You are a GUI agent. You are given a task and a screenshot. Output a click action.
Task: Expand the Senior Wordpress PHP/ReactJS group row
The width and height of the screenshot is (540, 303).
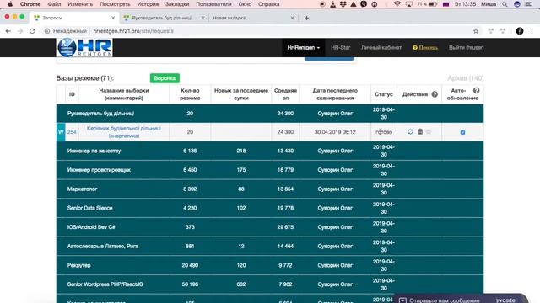click(x=270, y=284)
